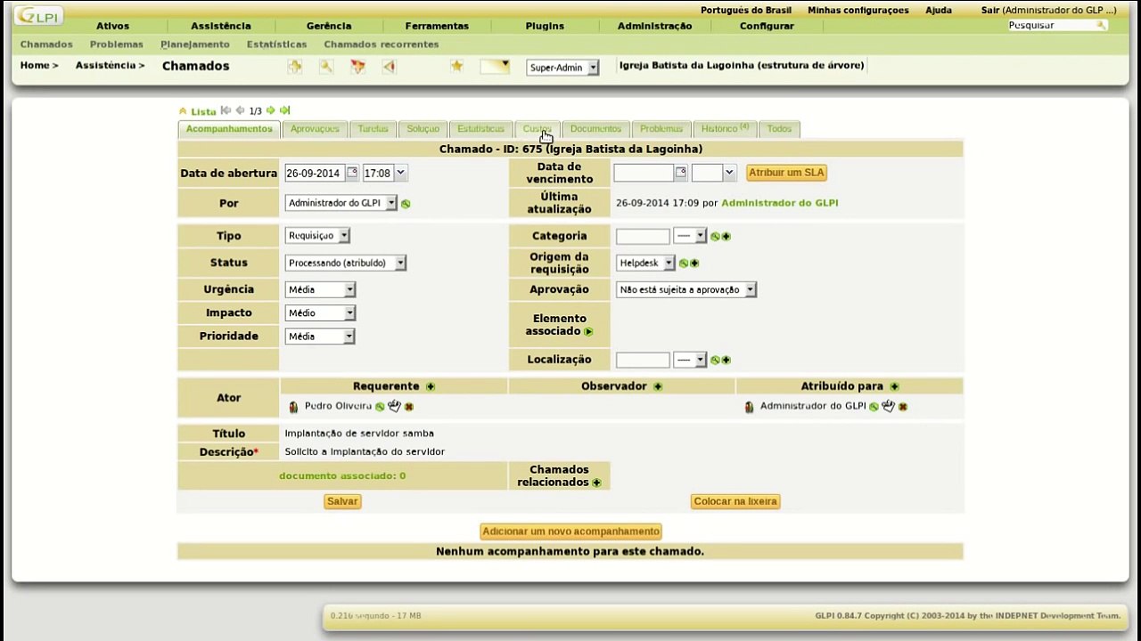Viewport: 1141px width, 641px height.
Task: Click Adicionar um novo acompanhamento button
Action: (570, 531)
